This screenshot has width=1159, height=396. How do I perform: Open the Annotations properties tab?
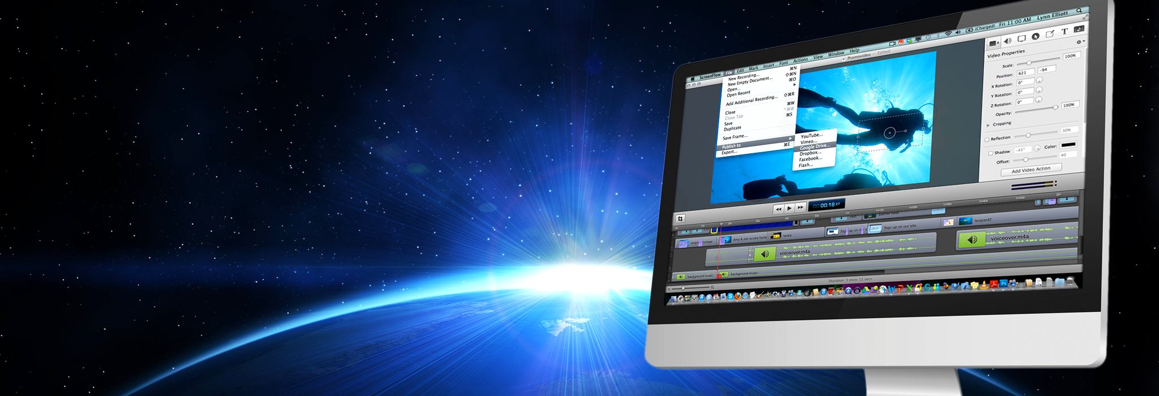1050,34
